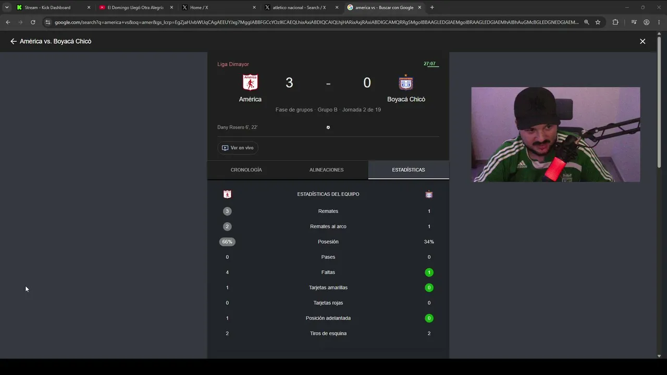Click the small América crest in stats header
This screenshot has width=667, height=375.
coord(227,194)
